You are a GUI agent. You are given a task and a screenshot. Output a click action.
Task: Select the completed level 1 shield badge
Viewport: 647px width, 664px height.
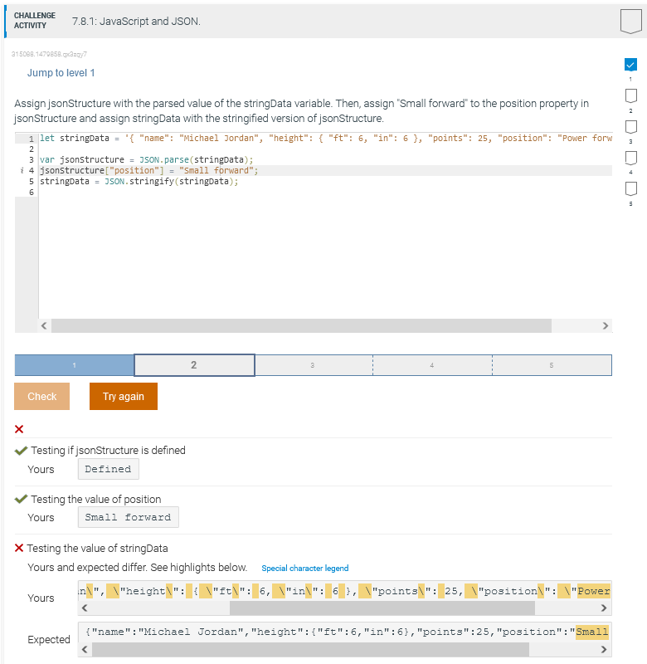coord(631,65)
